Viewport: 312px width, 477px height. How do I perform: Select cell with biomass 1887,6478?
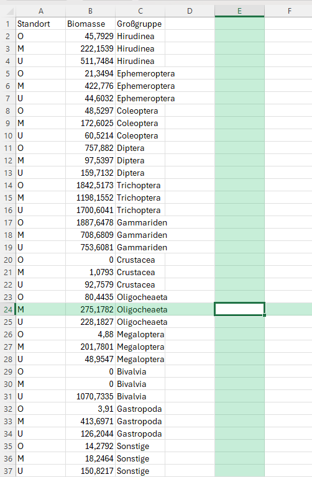(90, 222)
